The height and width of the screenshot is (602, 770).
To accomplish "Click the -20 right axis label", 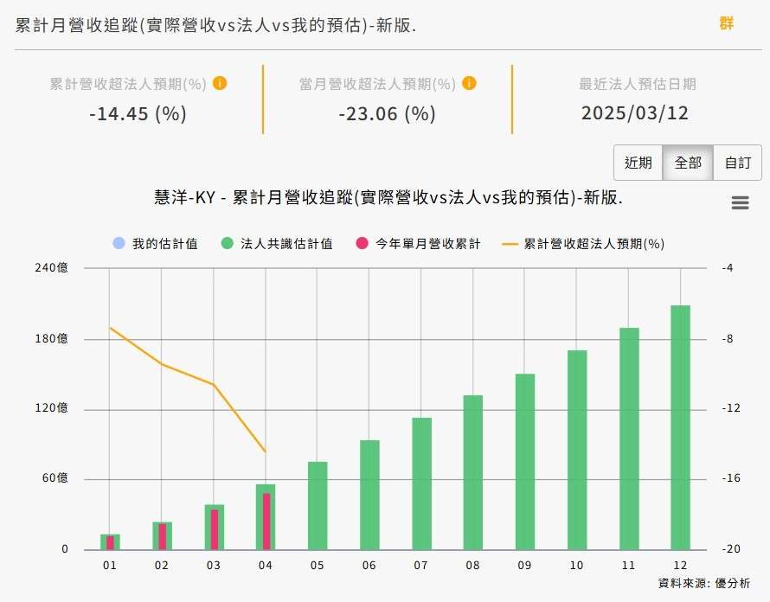I will pos(731,549).
